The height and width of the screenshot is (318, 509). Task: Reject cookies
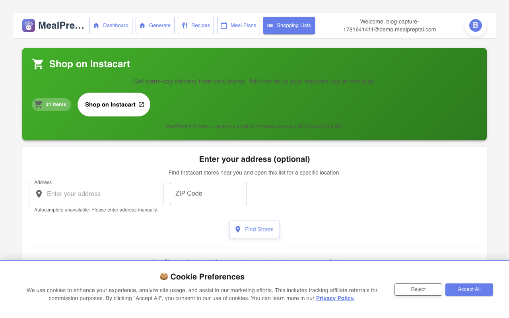point(418,289)
